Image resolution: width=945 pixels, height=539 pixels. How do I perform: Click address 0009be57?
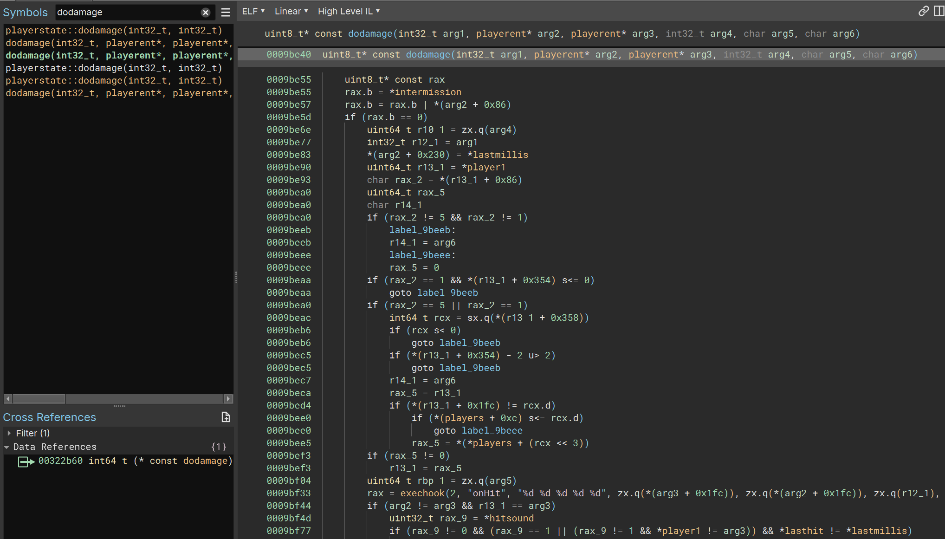click(289, 104)
